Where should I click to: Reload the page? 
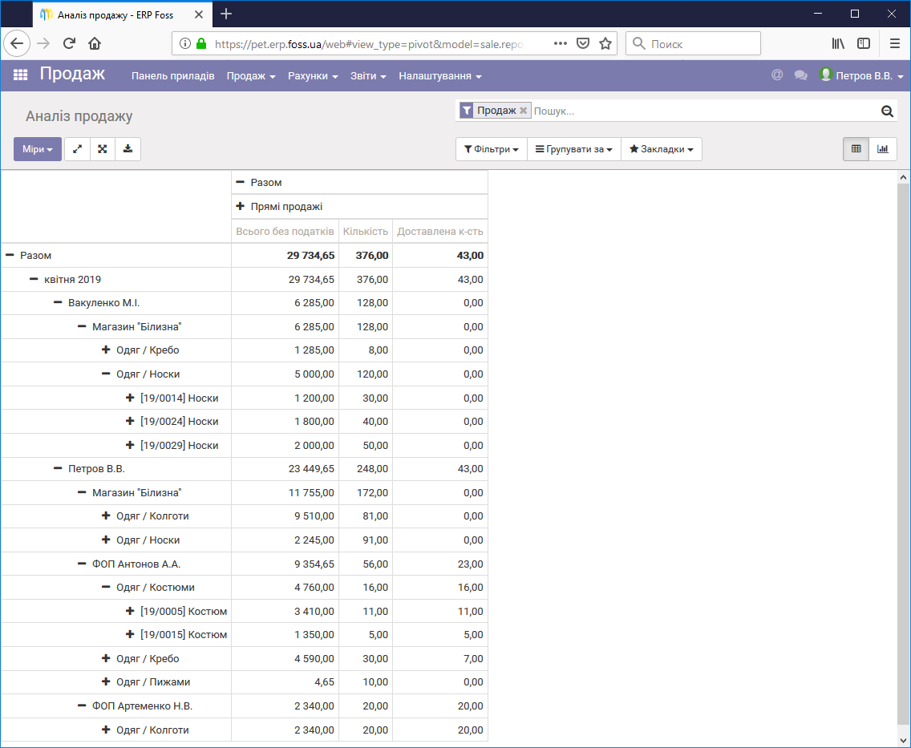[69, 43]
